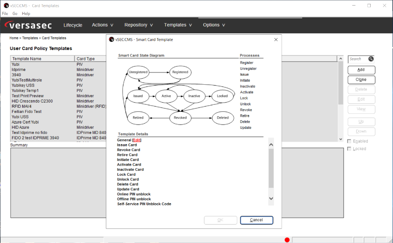Select Initiate Card in Template Details
393x243 pixels.
click(x=128, y=160)
